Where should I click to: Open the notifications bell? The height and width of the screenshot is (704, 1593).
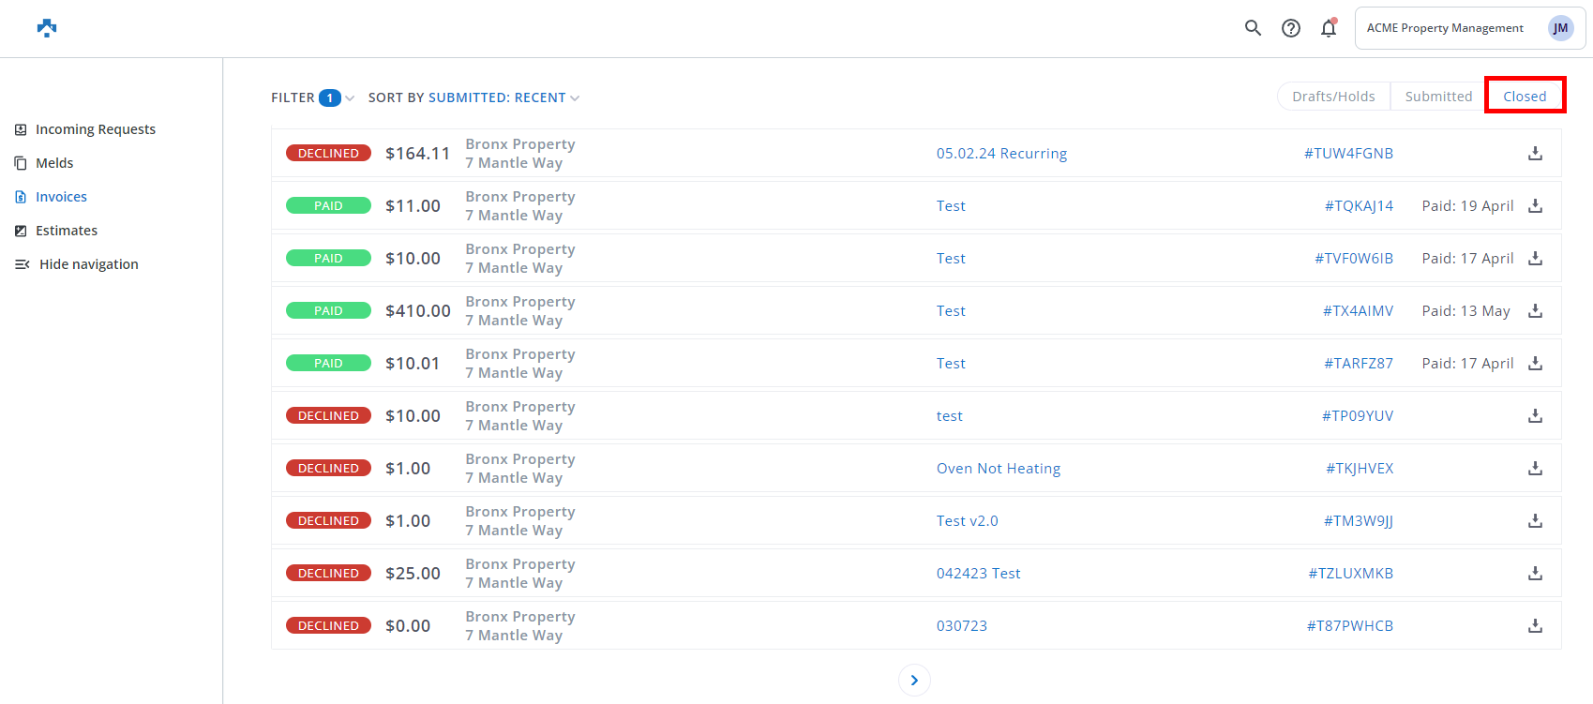click(x=1329, y=28)
